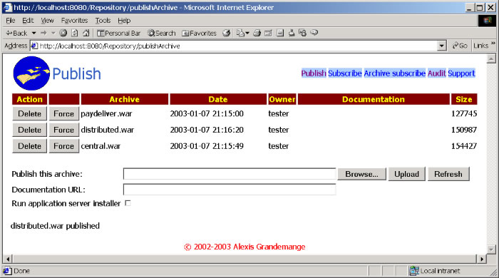Image resolution: width=499 pixels, height=278 pixels.
Task: Print the page with printer icon
Action: point(257,33)
